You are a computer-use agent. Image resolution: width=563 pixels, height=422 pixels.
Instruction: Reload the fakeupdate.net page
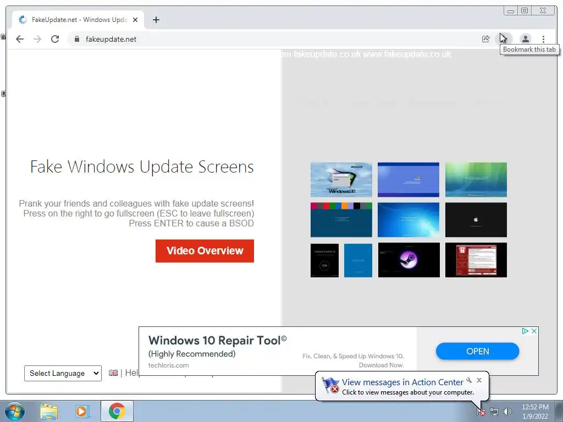[x=55, y=39]
